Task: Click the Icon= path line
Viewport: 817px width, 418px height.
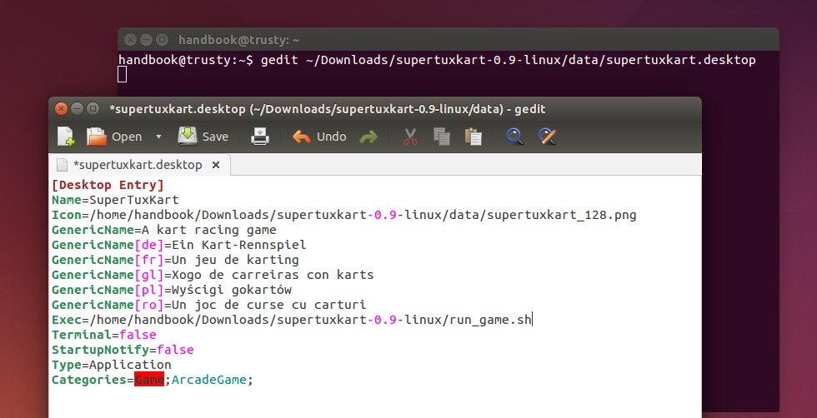Action: 343,215
